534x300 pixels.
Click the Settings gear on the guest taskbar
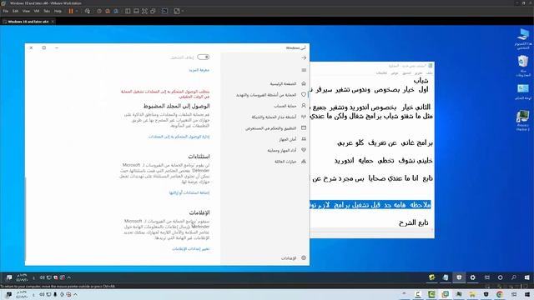(473, 277)
